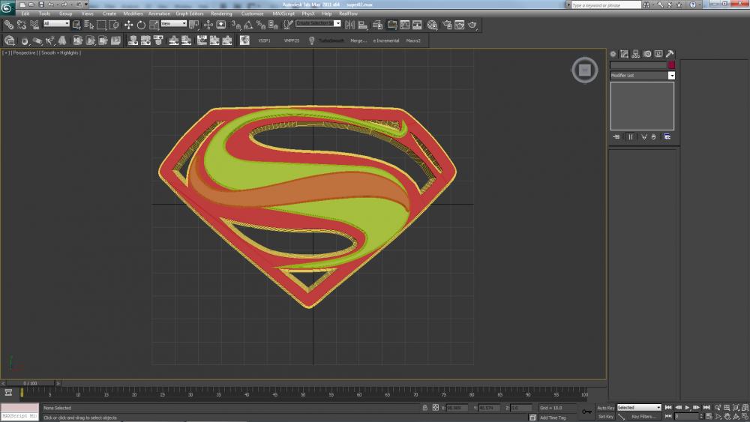Open the Rendering menu
The width and height of the screenshot is (750, 422).
pyautogui.click(x=221, y=13)
